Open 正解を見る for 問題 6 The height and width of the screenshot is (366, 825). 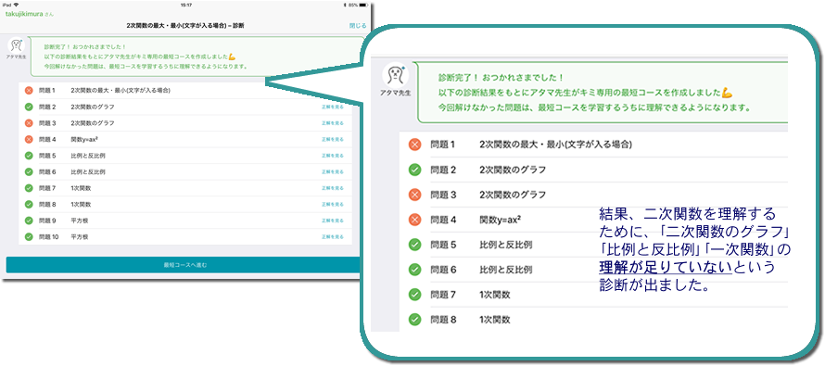click(333, 172)
